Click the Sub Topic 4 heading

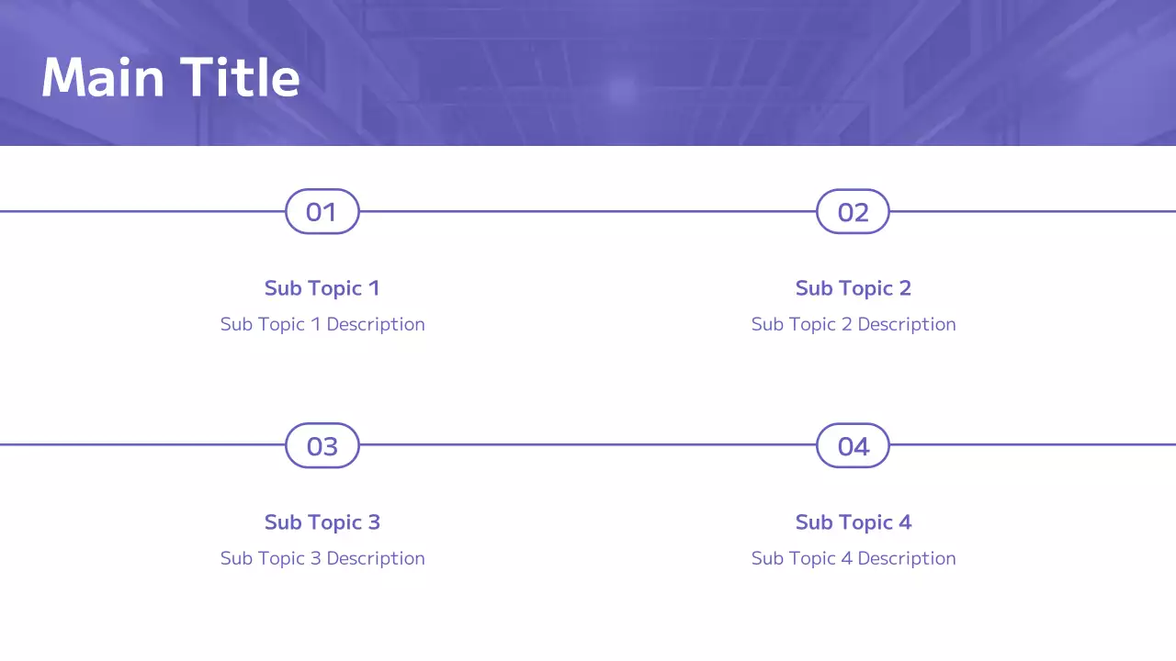853,522
